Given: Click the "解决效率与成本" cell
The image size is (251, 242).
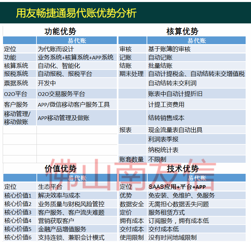Looking at the screenshot, I should tap(77, 195).
